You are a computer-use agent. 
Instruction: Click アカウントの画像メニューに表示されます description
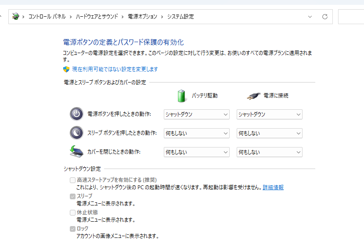(118, 236)
